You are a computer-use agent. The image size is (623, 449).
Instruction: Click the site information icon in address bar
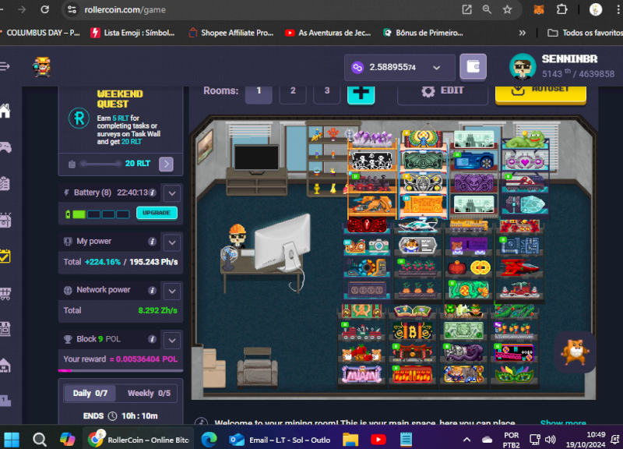point(72,9)
